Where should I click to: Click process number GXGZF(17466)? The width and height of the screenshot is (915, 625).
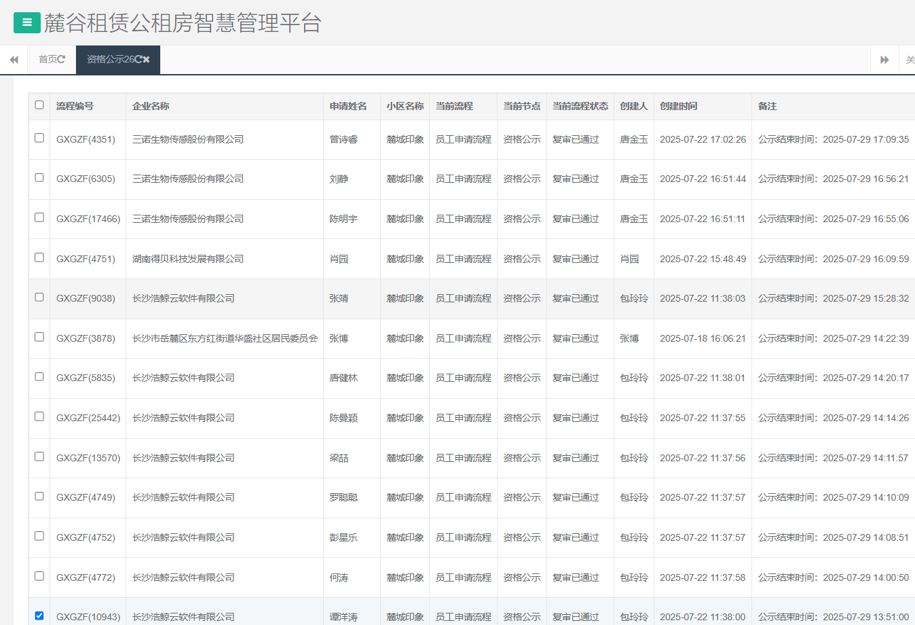(x=88, y=219)
